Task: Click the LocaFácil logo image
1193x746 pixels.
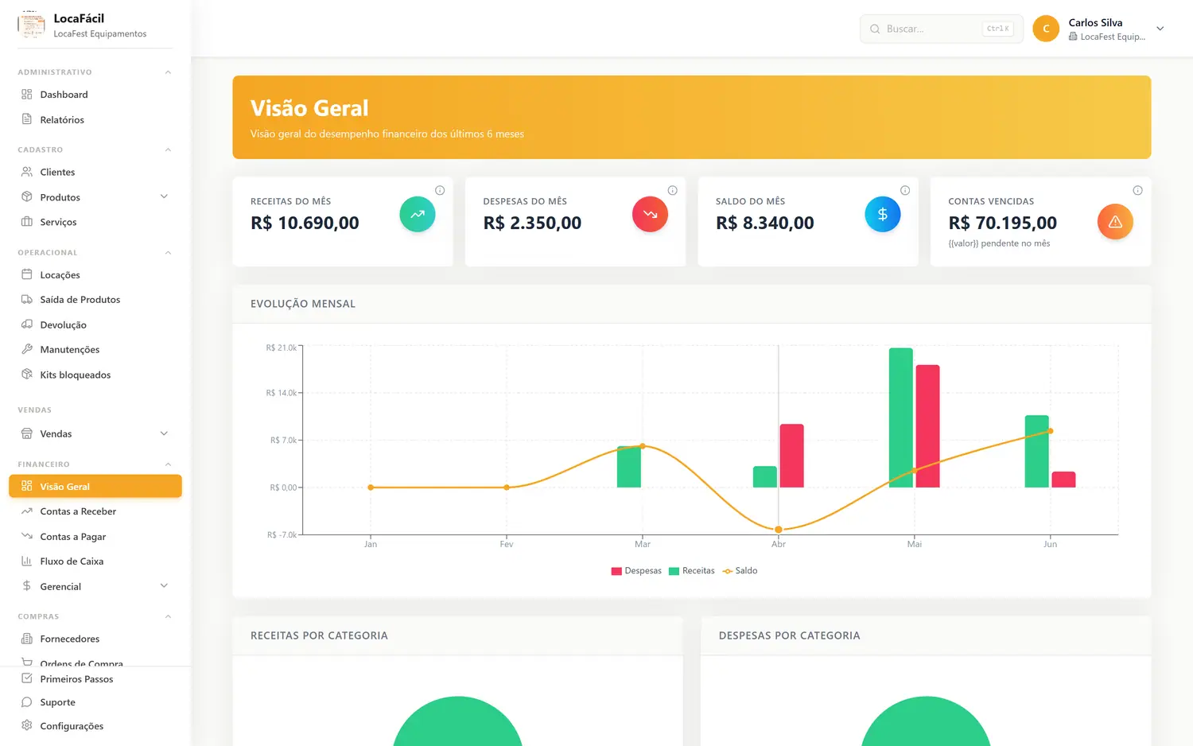Action: pos(31,25)
